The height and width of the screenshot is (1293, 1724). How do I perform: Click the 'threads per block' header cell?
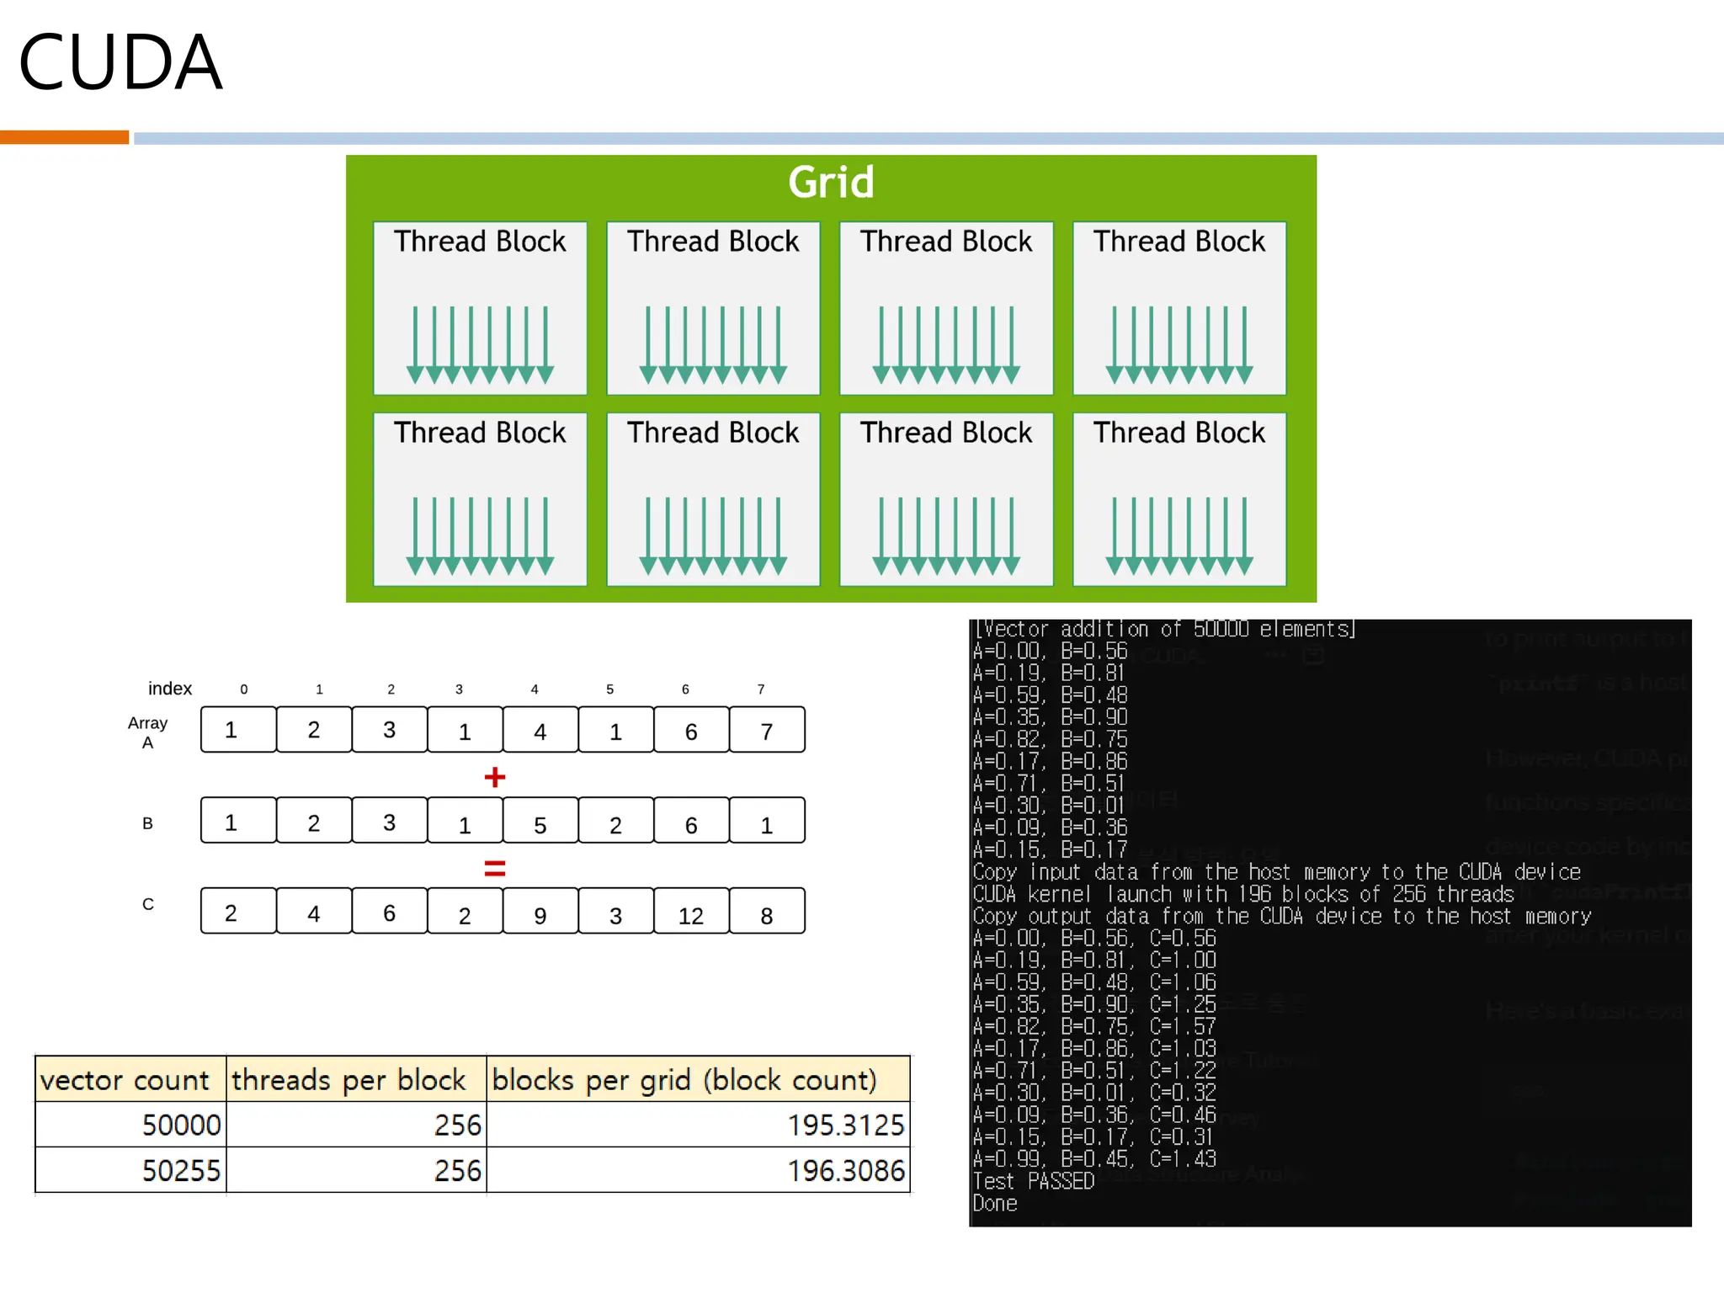point(349,1080)
